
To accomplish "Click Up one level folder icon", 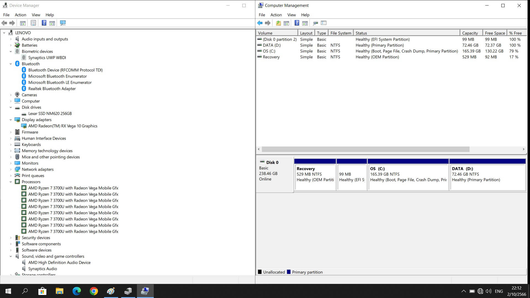I will pos(278,23).
